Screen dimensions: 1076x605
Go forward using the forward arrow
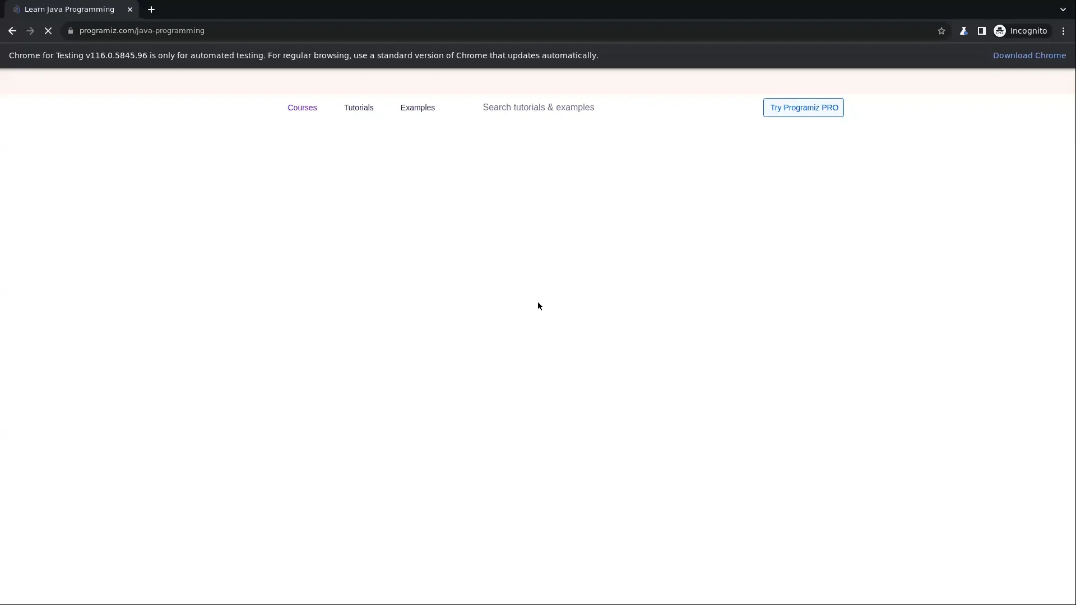[x=30, y=31]
